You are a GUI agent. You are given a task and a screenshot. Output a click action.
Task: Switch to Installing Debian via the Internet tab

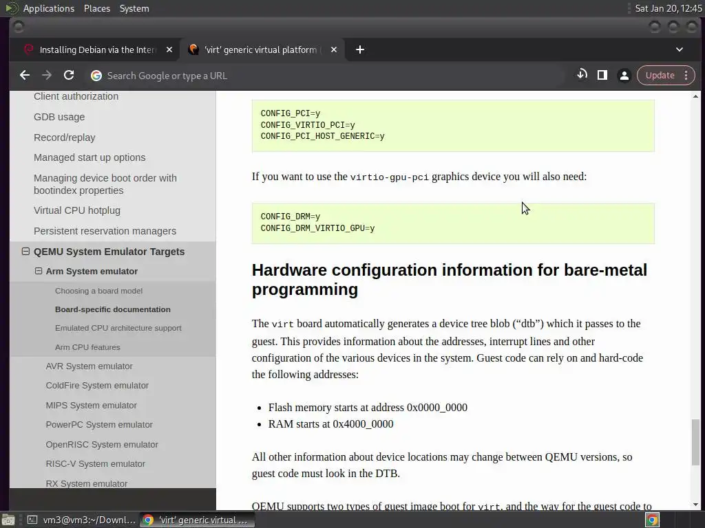(98, 49)
